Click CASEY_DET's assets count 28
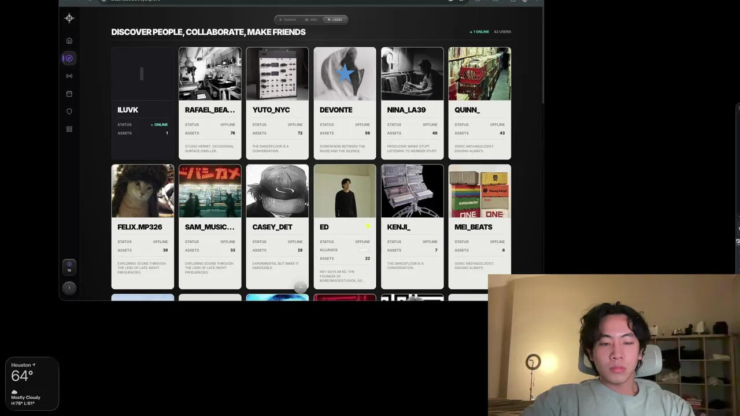The image size is (740, 416). coord(300,250)
